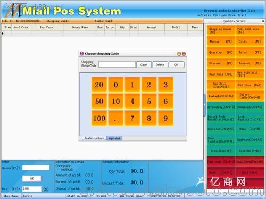Collapse the Quick key buttons panel

[x=263, y=21]
